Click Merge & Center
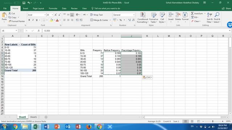This screenshot has width=232, height=130. coord(99,20)
